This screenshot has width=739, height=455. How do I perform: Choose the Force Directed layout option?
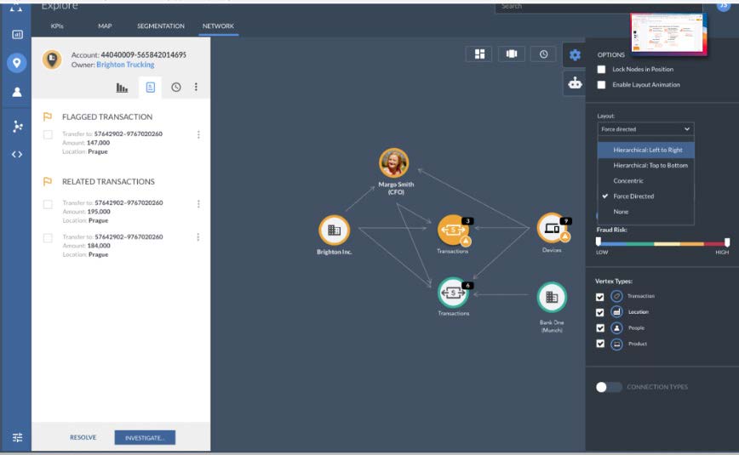(646, 196)
